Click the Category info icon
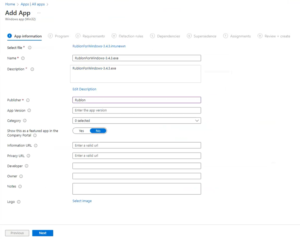 point(25,121)
